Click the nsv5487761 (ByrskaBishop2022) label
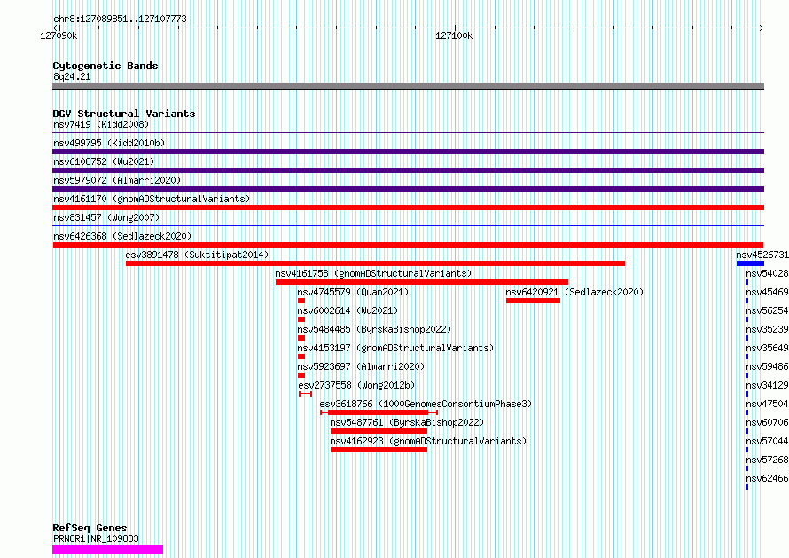789x558 pixels. (407, 422)
